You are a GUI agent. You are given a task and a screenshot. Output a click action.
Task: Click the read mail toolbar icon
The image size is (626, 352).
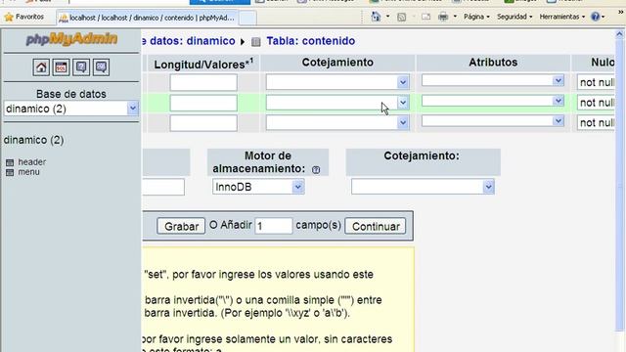click(x=426, y=17)
